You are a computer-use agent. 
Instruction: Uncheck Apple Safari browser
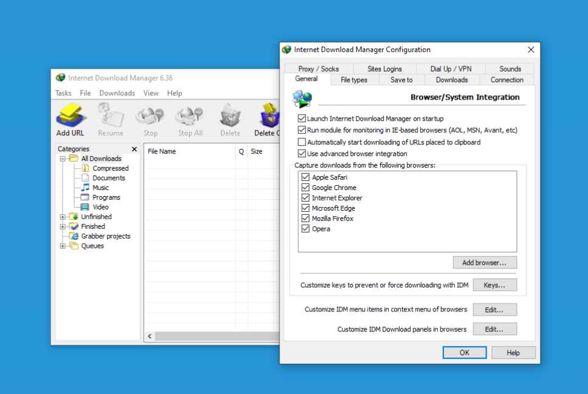[x=306, y=177]
